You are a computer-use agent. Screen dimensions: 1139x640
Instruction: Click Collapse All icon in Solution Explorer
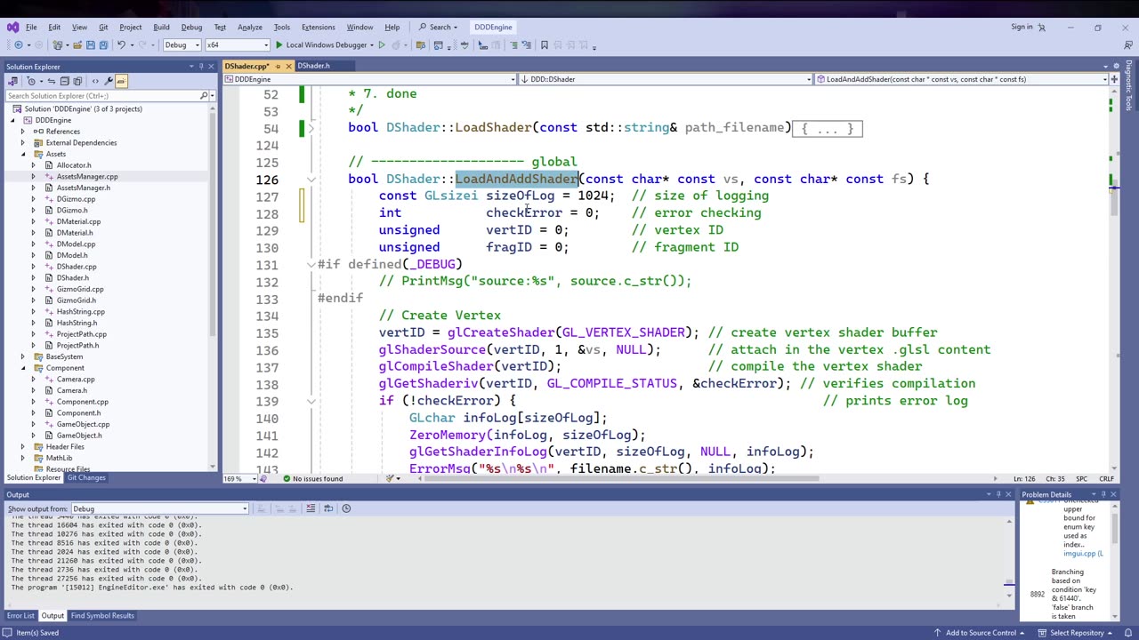click(65, 81)
